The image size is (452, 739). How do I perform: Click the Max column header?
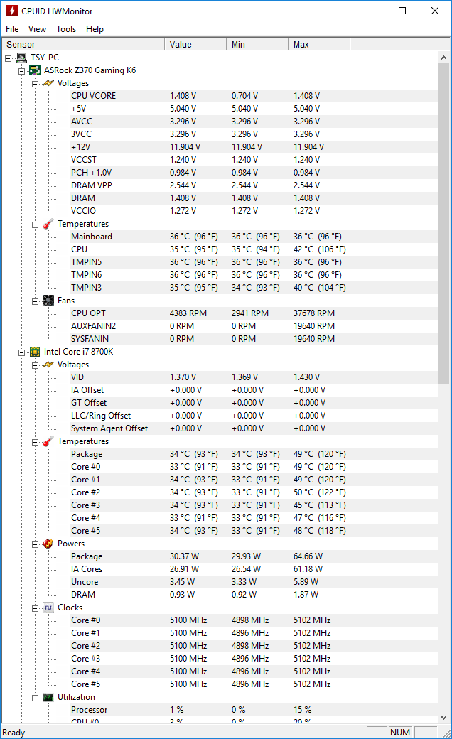(x=320, y=45)
